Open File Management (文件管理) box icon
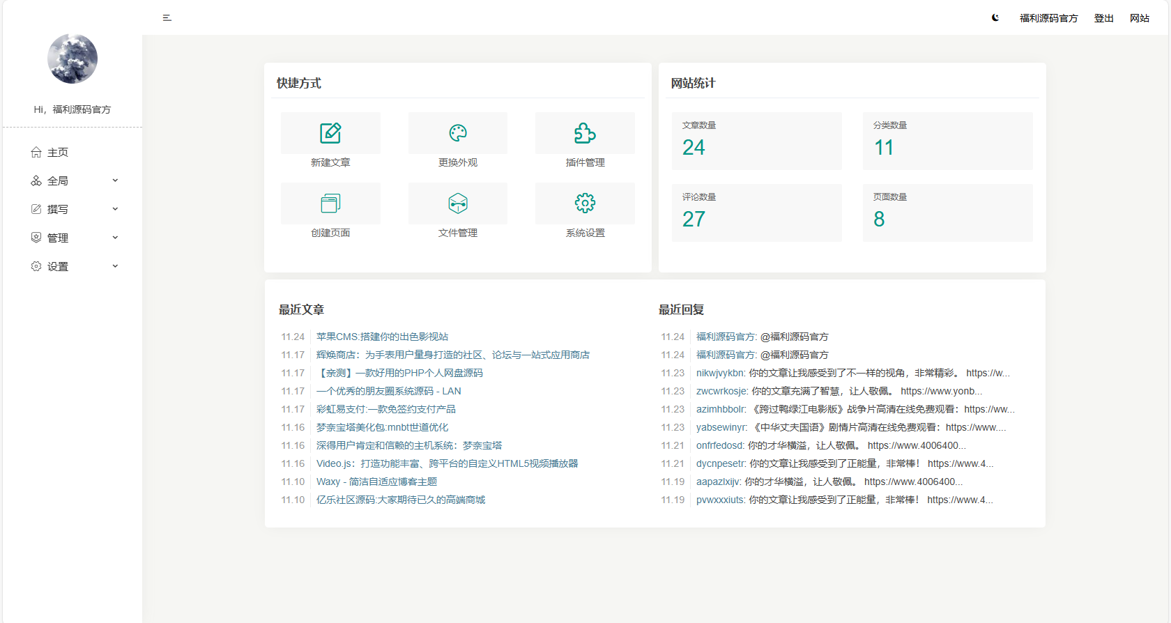 (458, 203)
